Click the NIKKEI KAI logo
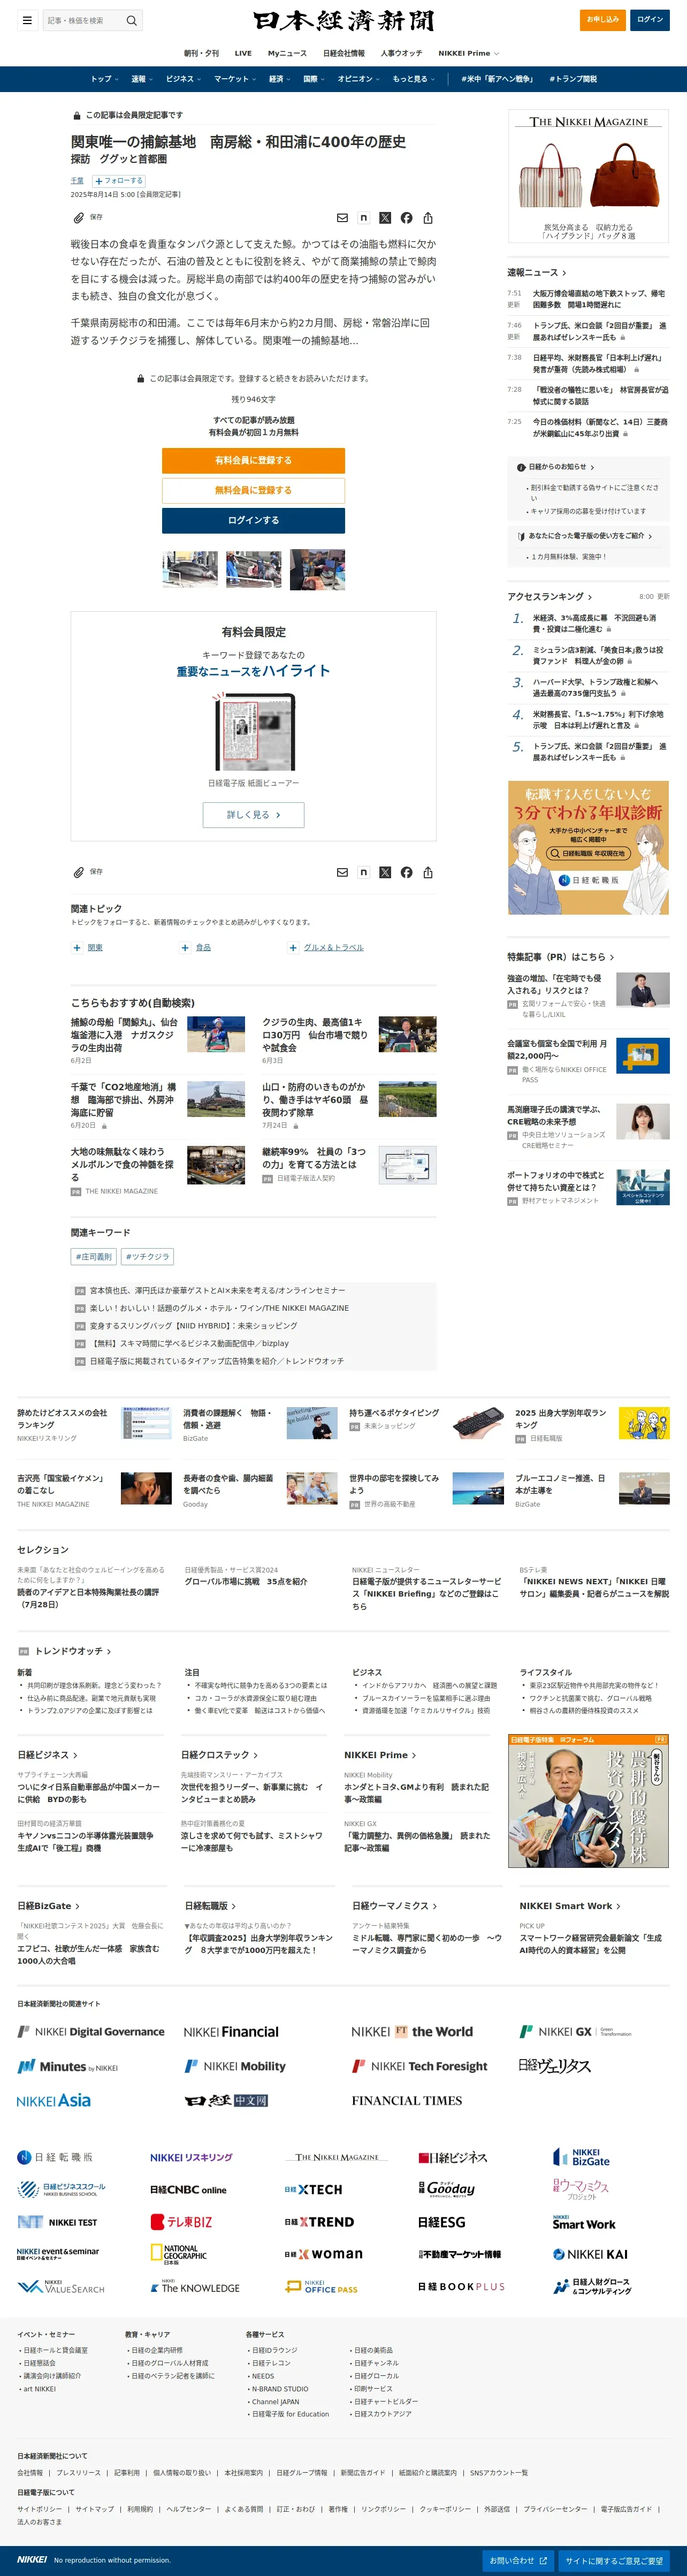This screenshot has width=687, height=2576. [x=590, y=2254]
